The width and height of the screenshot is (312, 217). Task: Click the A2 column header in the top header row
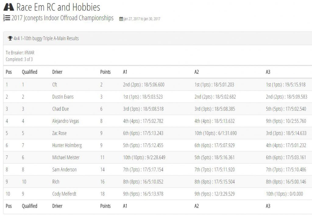click(197, 72)
